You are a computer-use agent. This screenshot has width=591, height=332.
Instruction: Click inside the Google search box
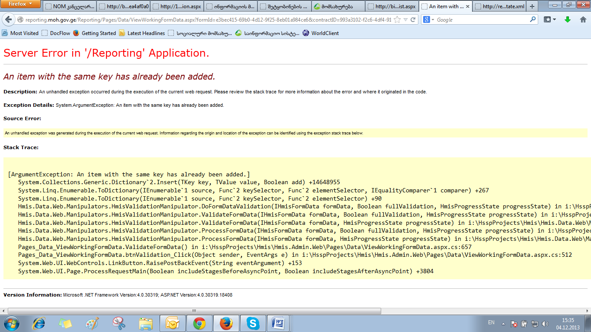480,20
